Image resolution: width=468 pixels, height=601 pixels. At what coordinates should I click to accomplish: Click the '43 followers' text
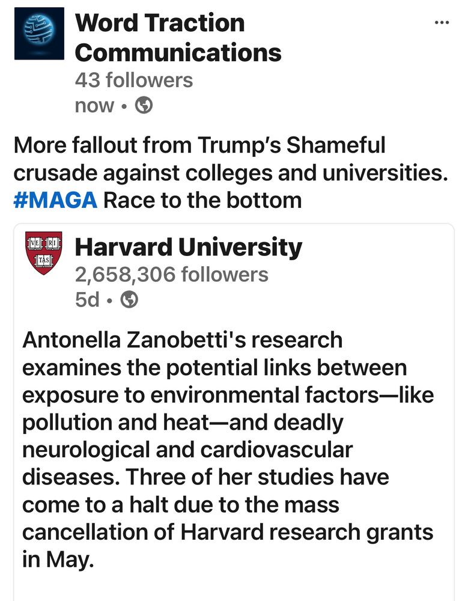click(x=134, y=80)
